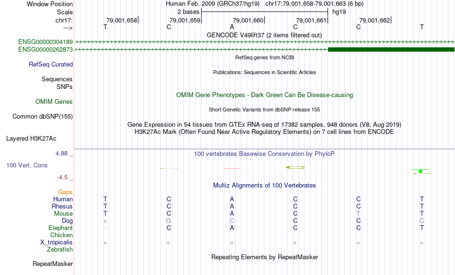Image resolution: width=455 pixels, height=275 pixels.
Task: Click the OMIM Genes track label
Action: 54,102
